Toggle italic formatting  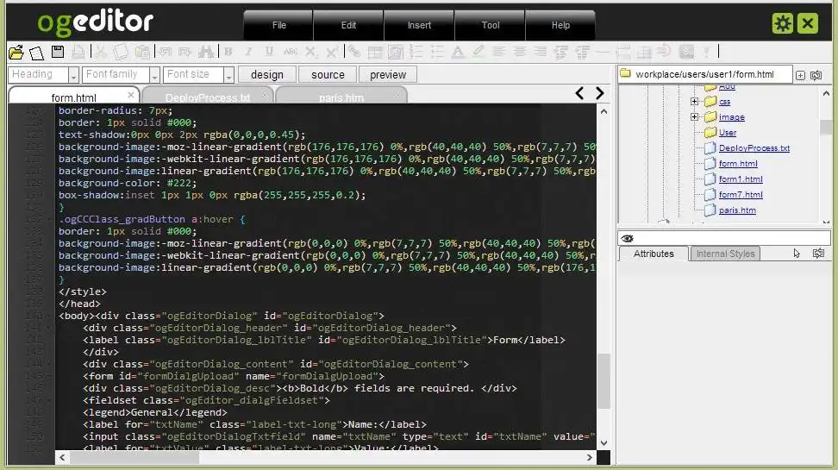(x=248, y=52)
